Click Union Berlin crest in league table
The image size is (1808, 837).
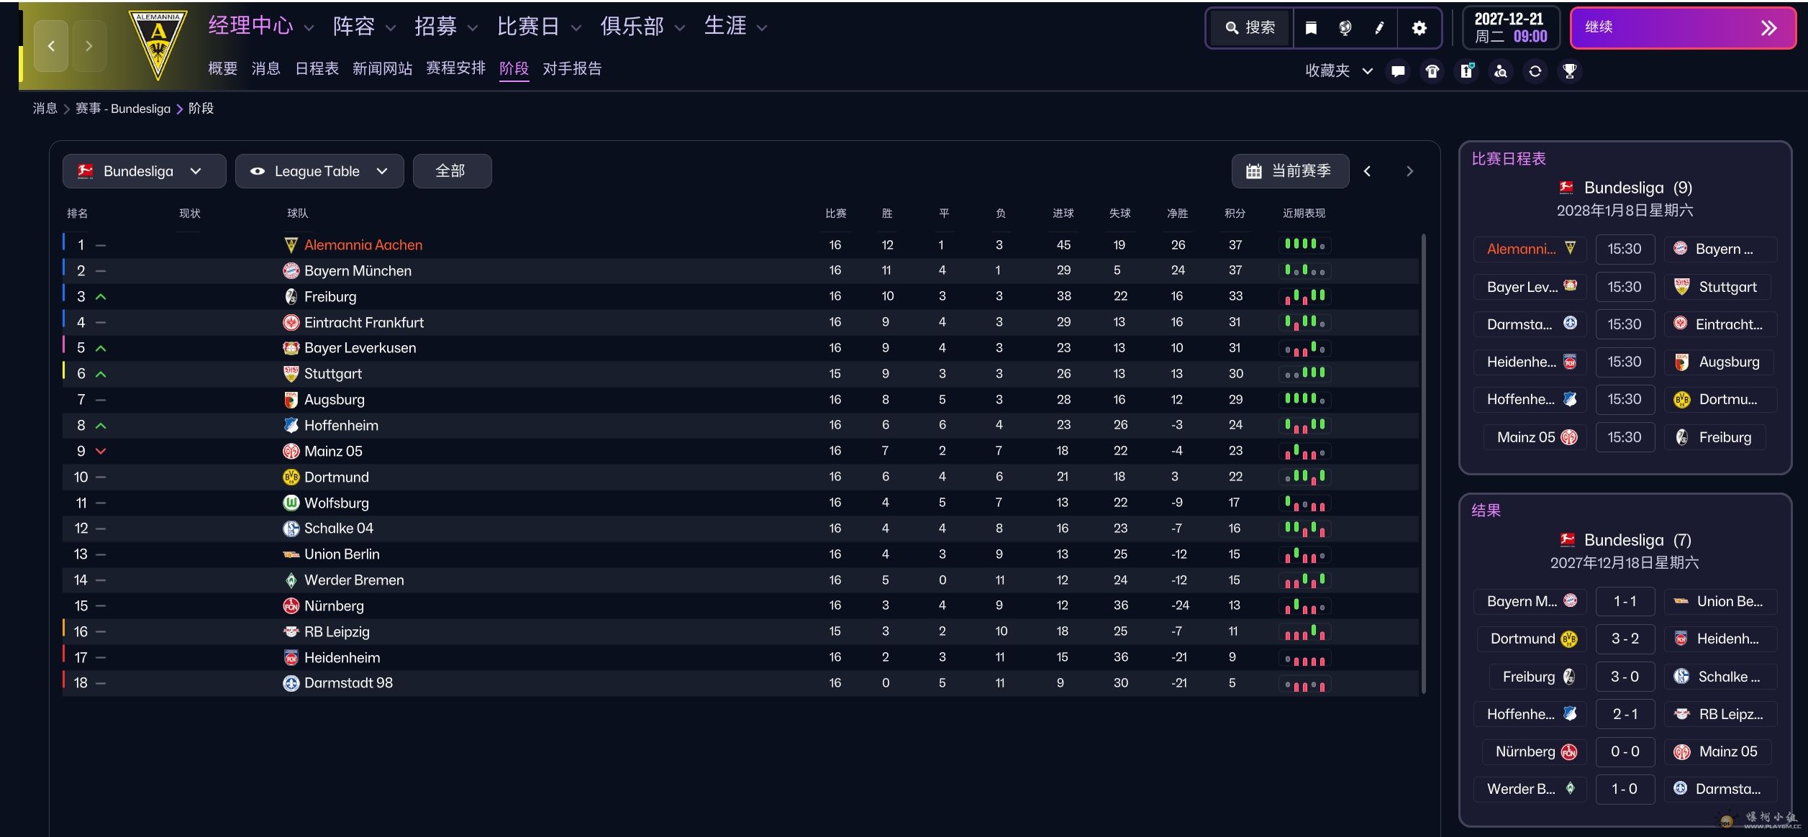click(x=291, y=554)
